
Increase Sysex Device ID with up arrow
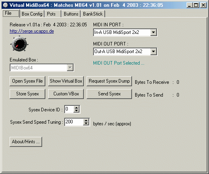pyautogui.click(x=77, y=108)
